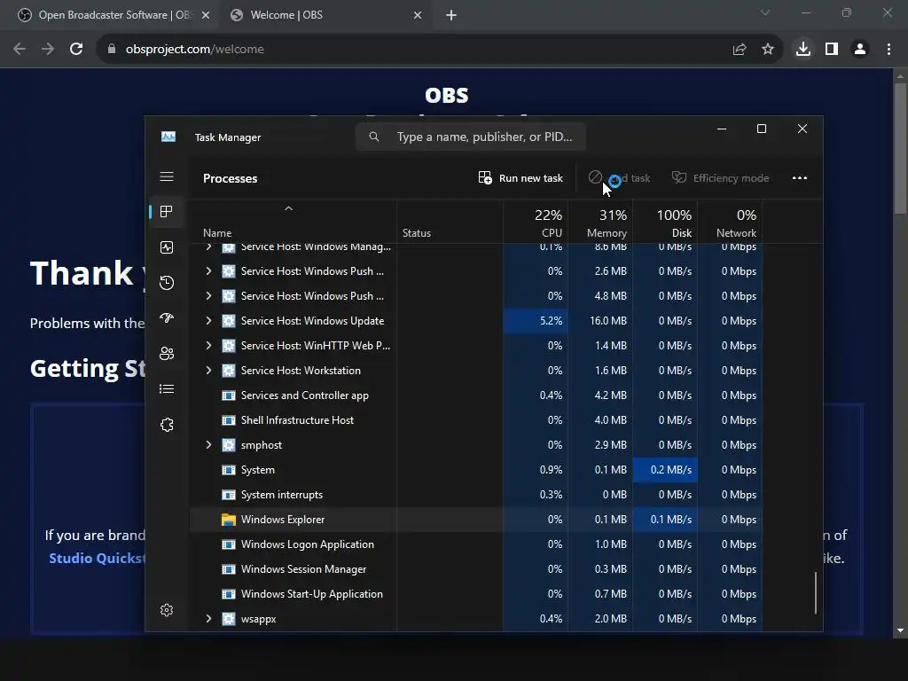Click browser scrollbar down arrow
Image resolution: width=908 pixels, height=681 pixels.
point(900,630)
